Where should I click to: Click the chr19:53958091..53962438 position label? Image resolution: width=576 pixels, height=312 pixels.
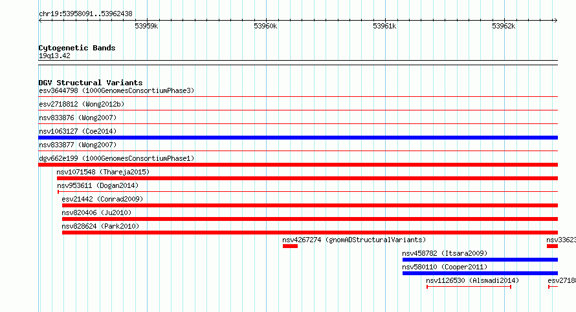click(85, 14)
